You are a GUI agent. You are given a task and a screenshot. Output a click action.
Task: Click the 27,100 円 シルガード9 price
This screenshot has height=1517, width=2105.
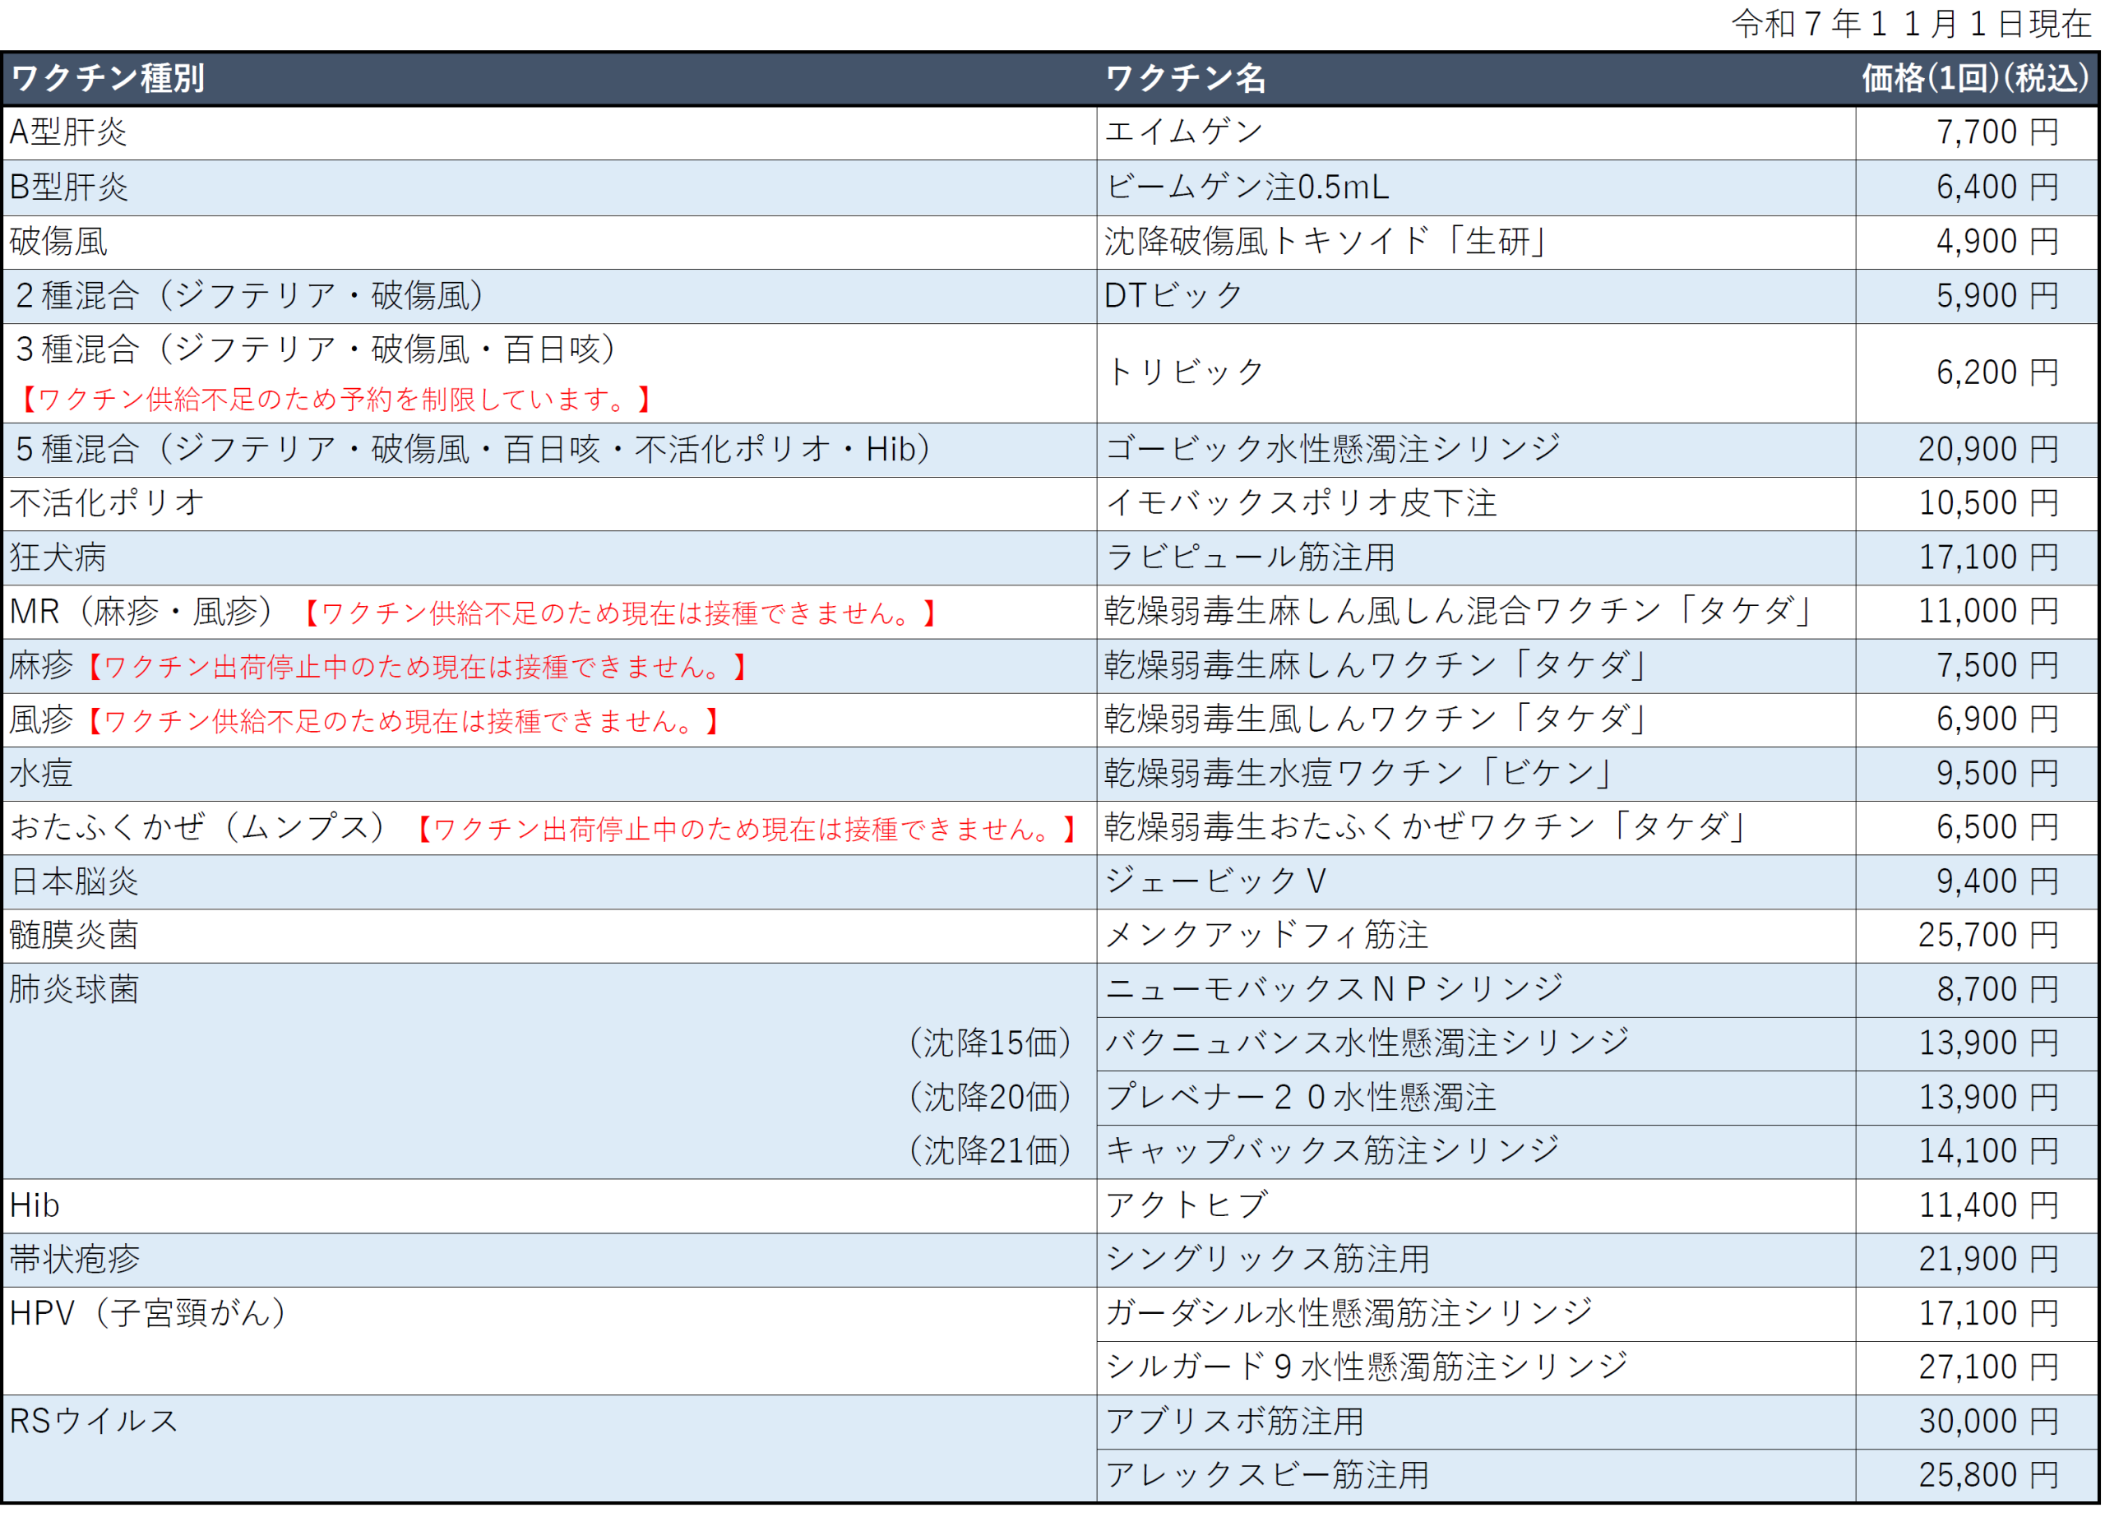tap(1987, 1367)
